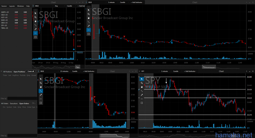This screenshot has width=255, height=138.
Task: Select the arrow drawing tool in Day chart
Action: click(35, 29)
